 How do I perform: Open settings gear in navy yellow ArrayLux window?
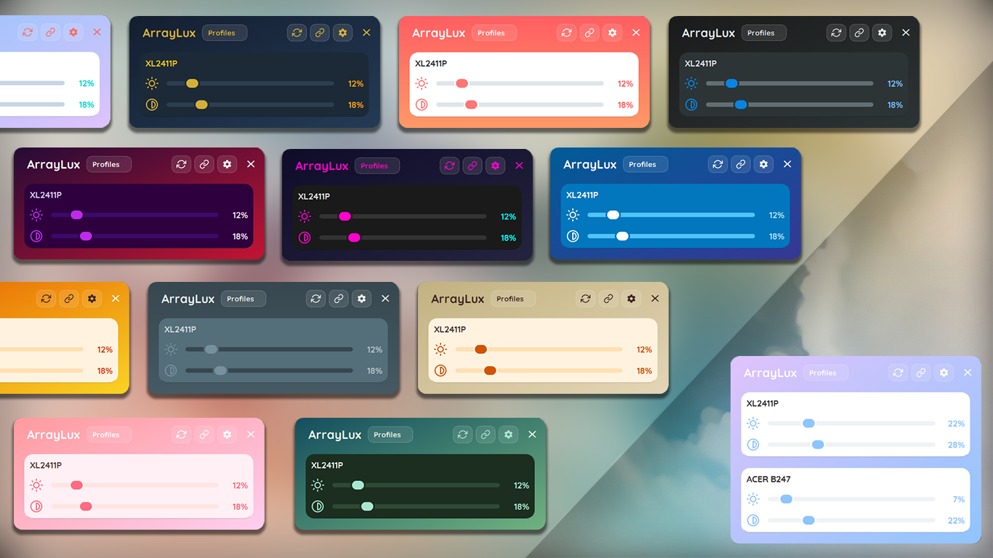343,33
